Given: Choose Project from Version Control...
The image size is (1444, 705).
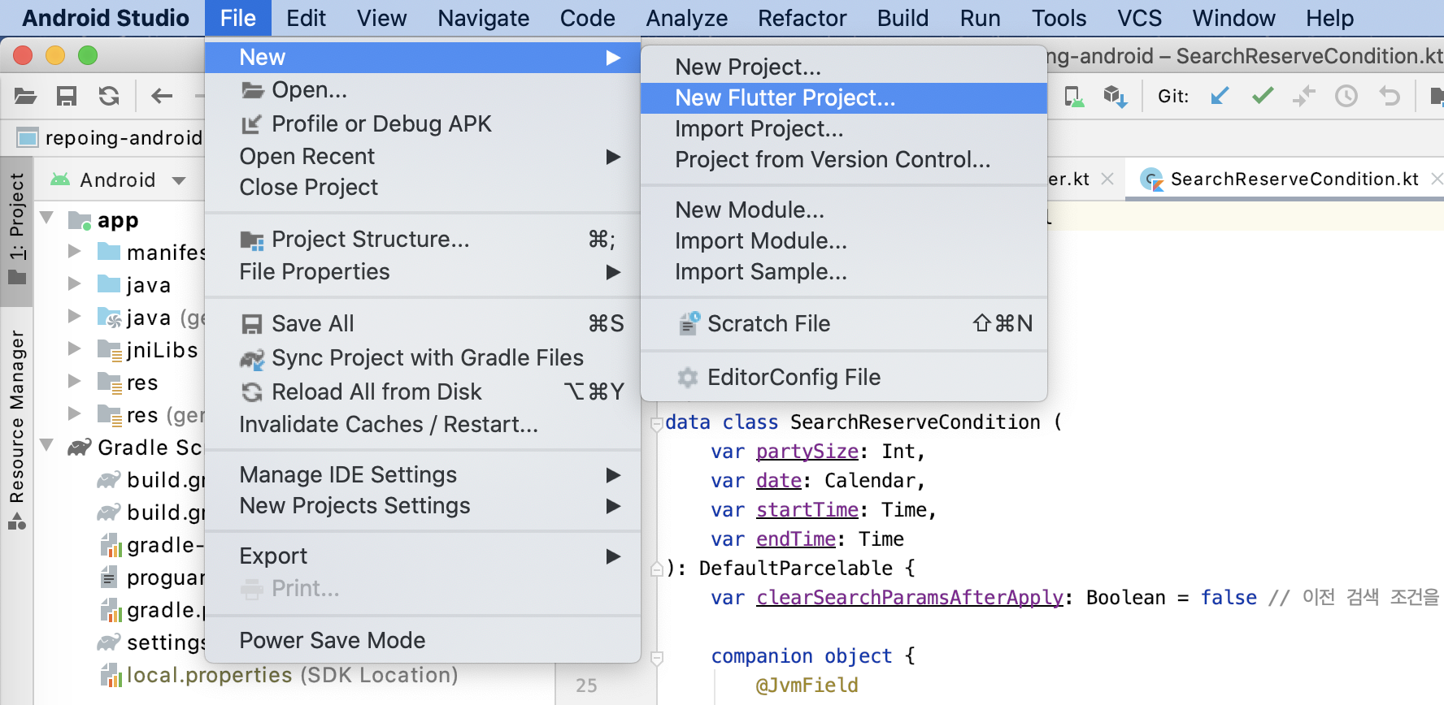Looking at the screenshot, I should (x=844, y=160).
